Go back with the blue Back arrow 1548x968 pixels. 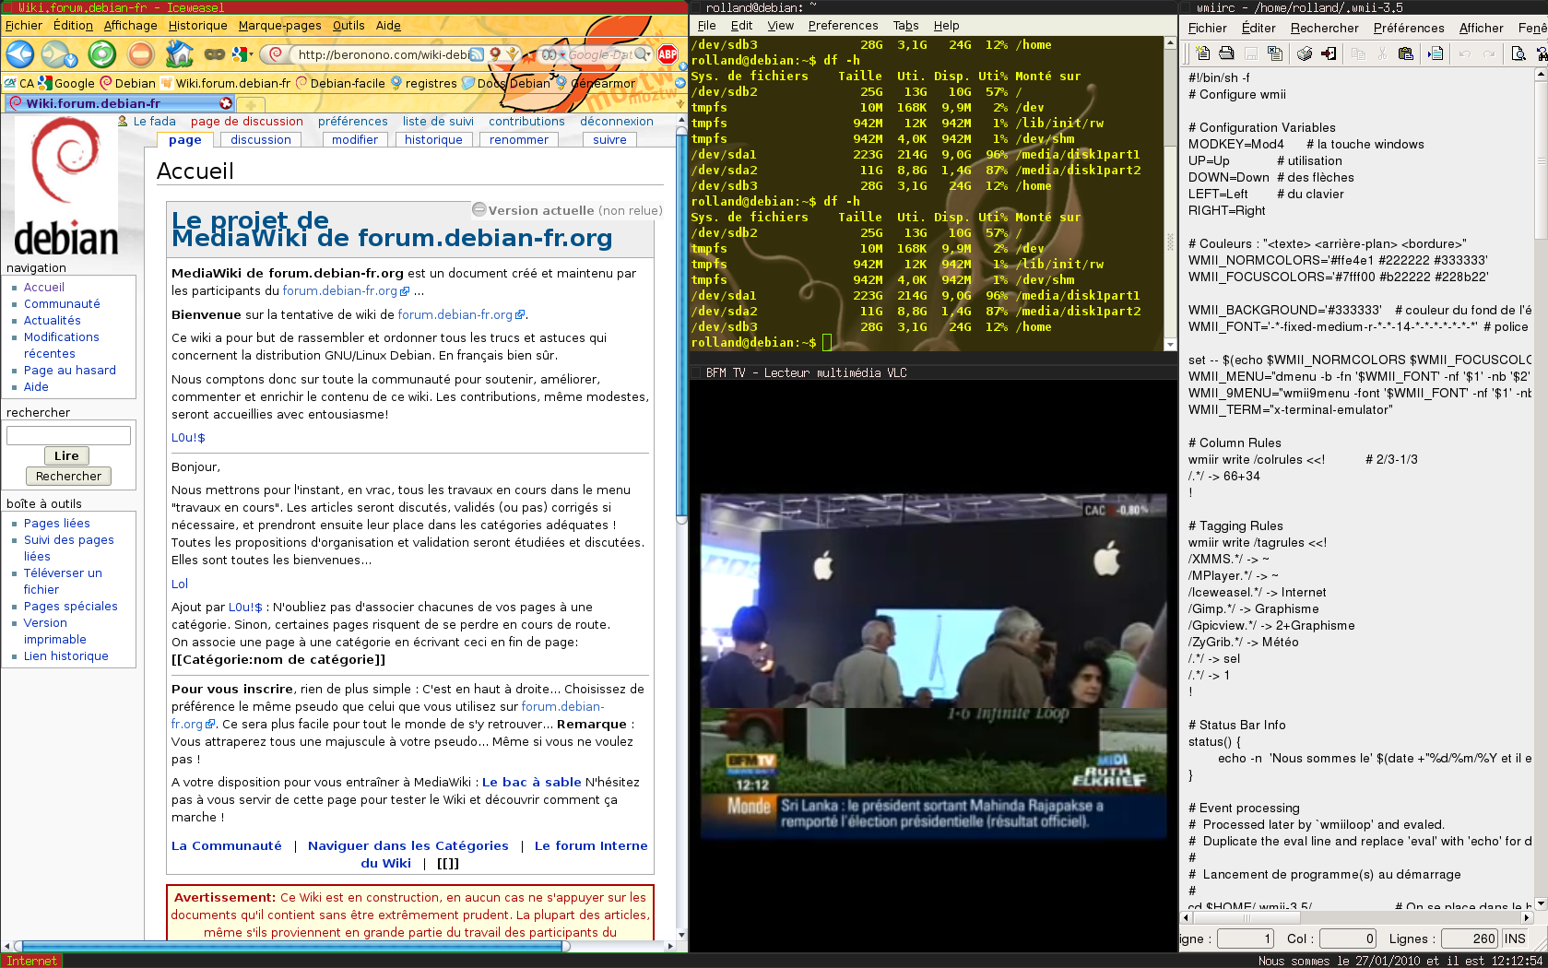coord(20,54)
